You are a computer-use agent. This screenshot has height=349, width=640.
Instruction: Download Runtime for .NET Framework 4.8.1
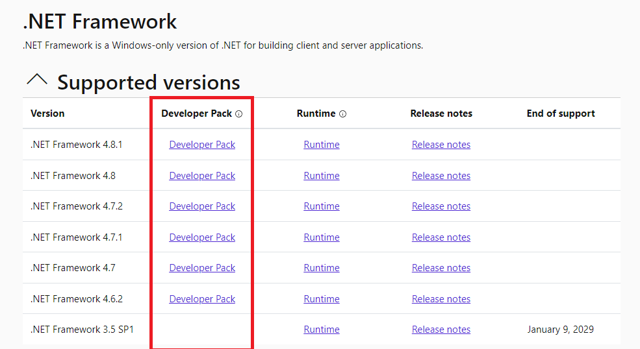click(x=322, y=145)
